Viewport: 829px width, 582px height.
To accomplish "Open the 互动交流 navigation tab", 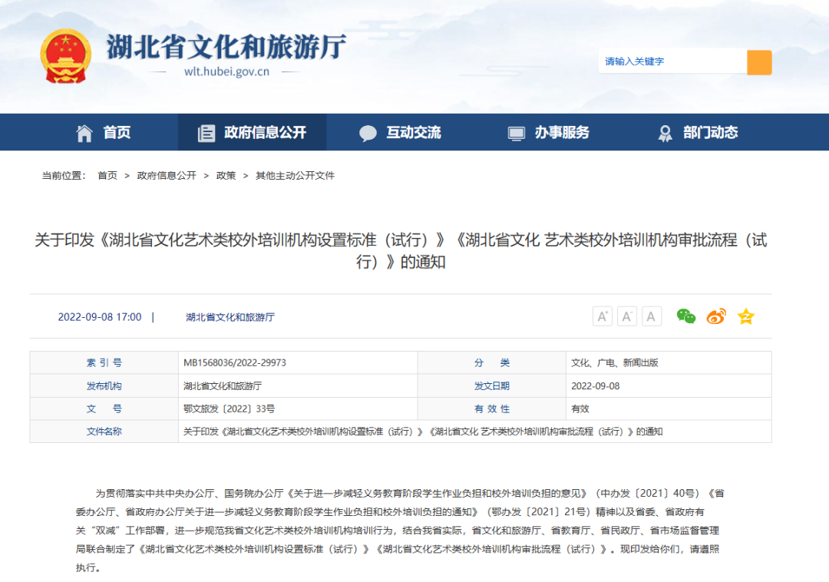I will 400,133.
